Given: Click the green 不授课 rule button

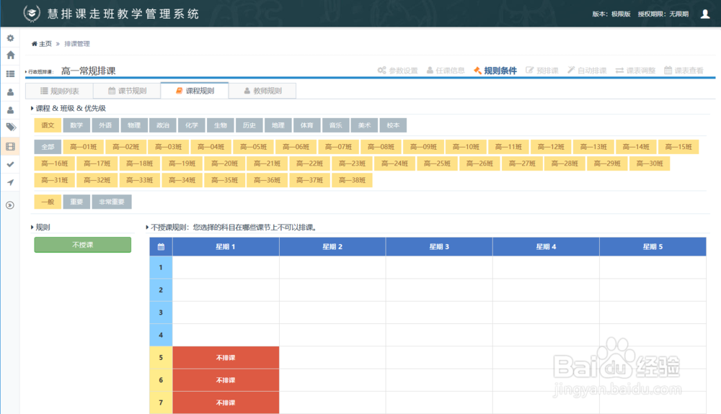Looking at the screenshot, I should (83, 245).
